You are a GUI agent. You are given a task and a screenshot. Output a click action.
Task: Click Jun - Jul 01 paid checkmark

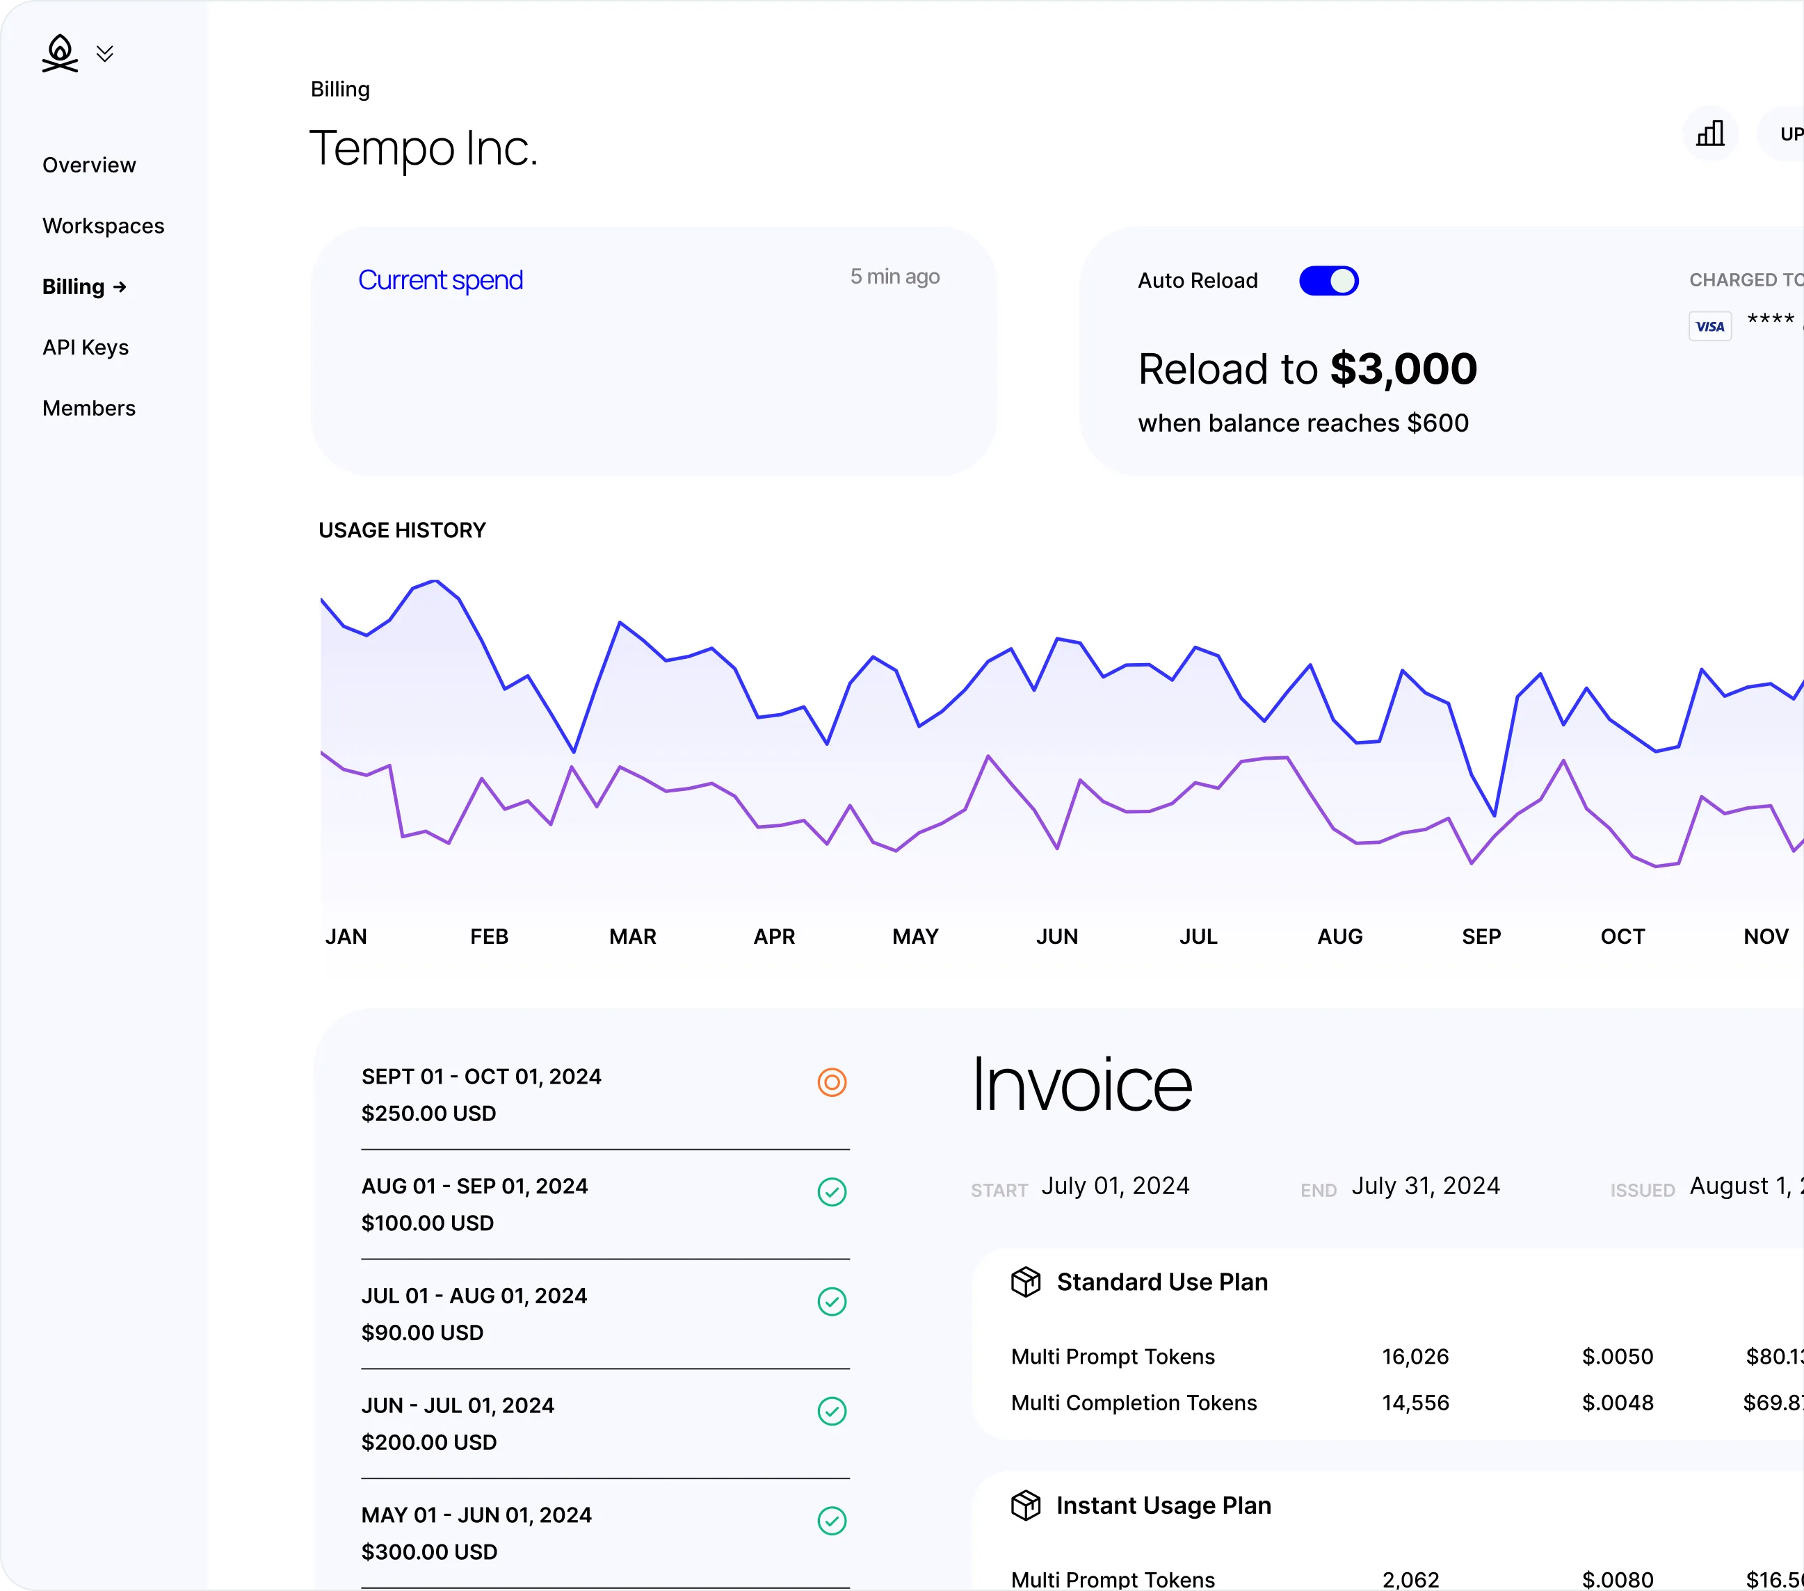831,1411
